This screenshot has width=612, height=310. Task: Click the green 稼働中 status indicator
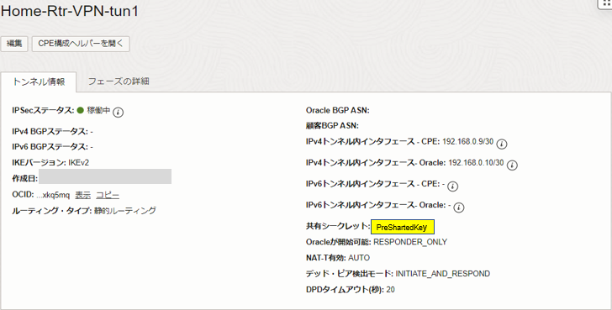(81, 110)
